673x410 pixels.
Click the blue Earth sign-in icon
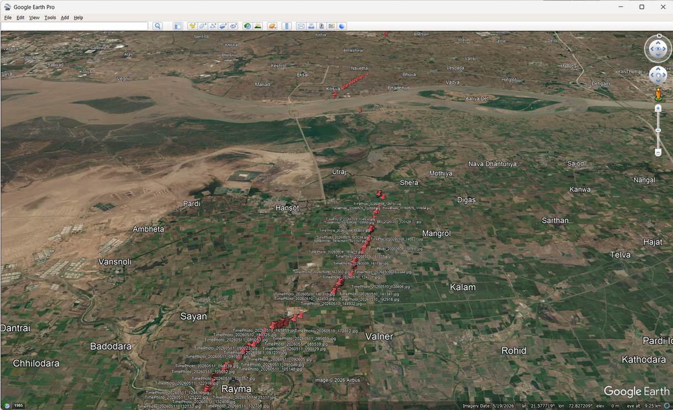[x=342, y=26]
